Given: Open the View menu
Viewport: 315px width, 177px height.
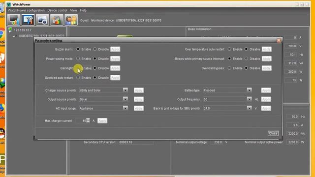Looking at the screenshot, I should [73, 10].
